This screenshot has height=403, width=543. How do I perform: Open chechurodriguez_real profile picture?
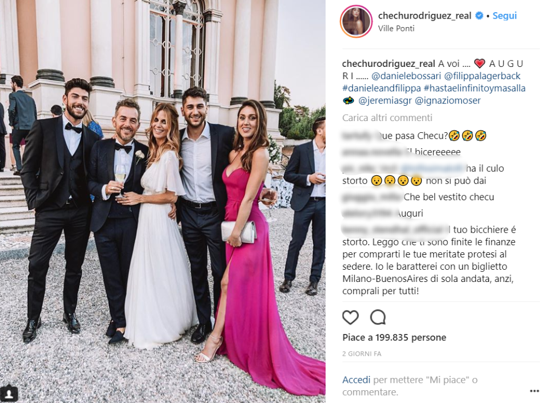[356, 21]
